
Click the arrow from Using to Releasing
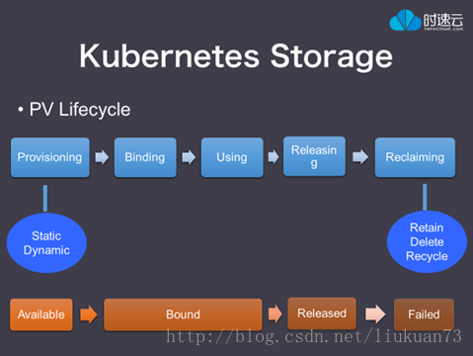274,157
